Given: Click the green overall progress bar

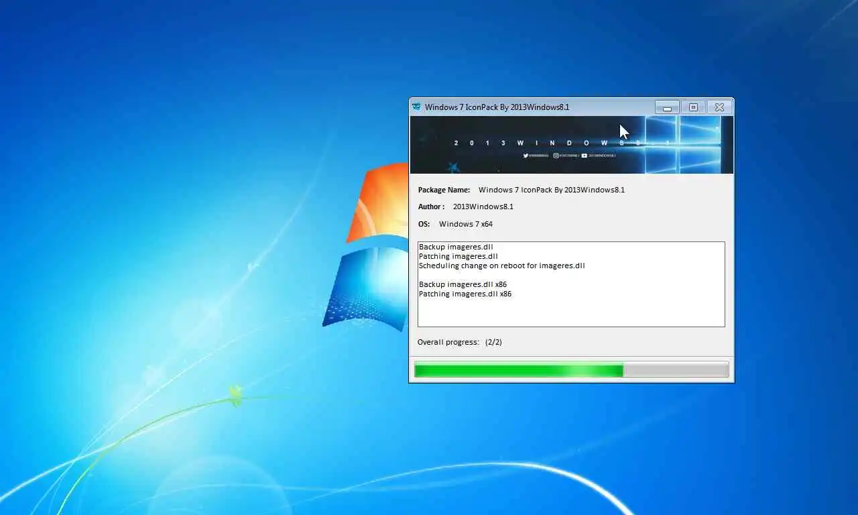Looking at the screenshot, I should coord(571,370).
